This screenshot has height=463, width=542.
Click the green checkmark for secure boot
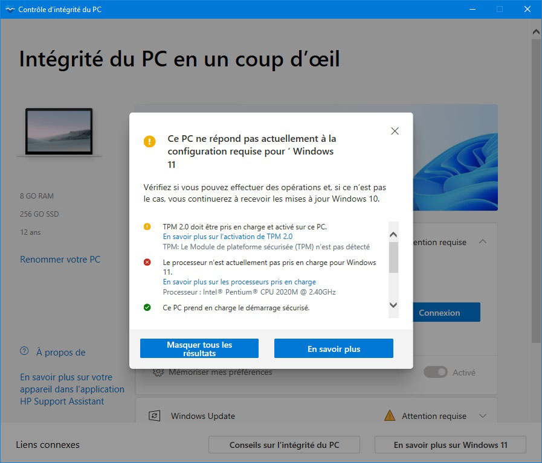coord(147,307)
